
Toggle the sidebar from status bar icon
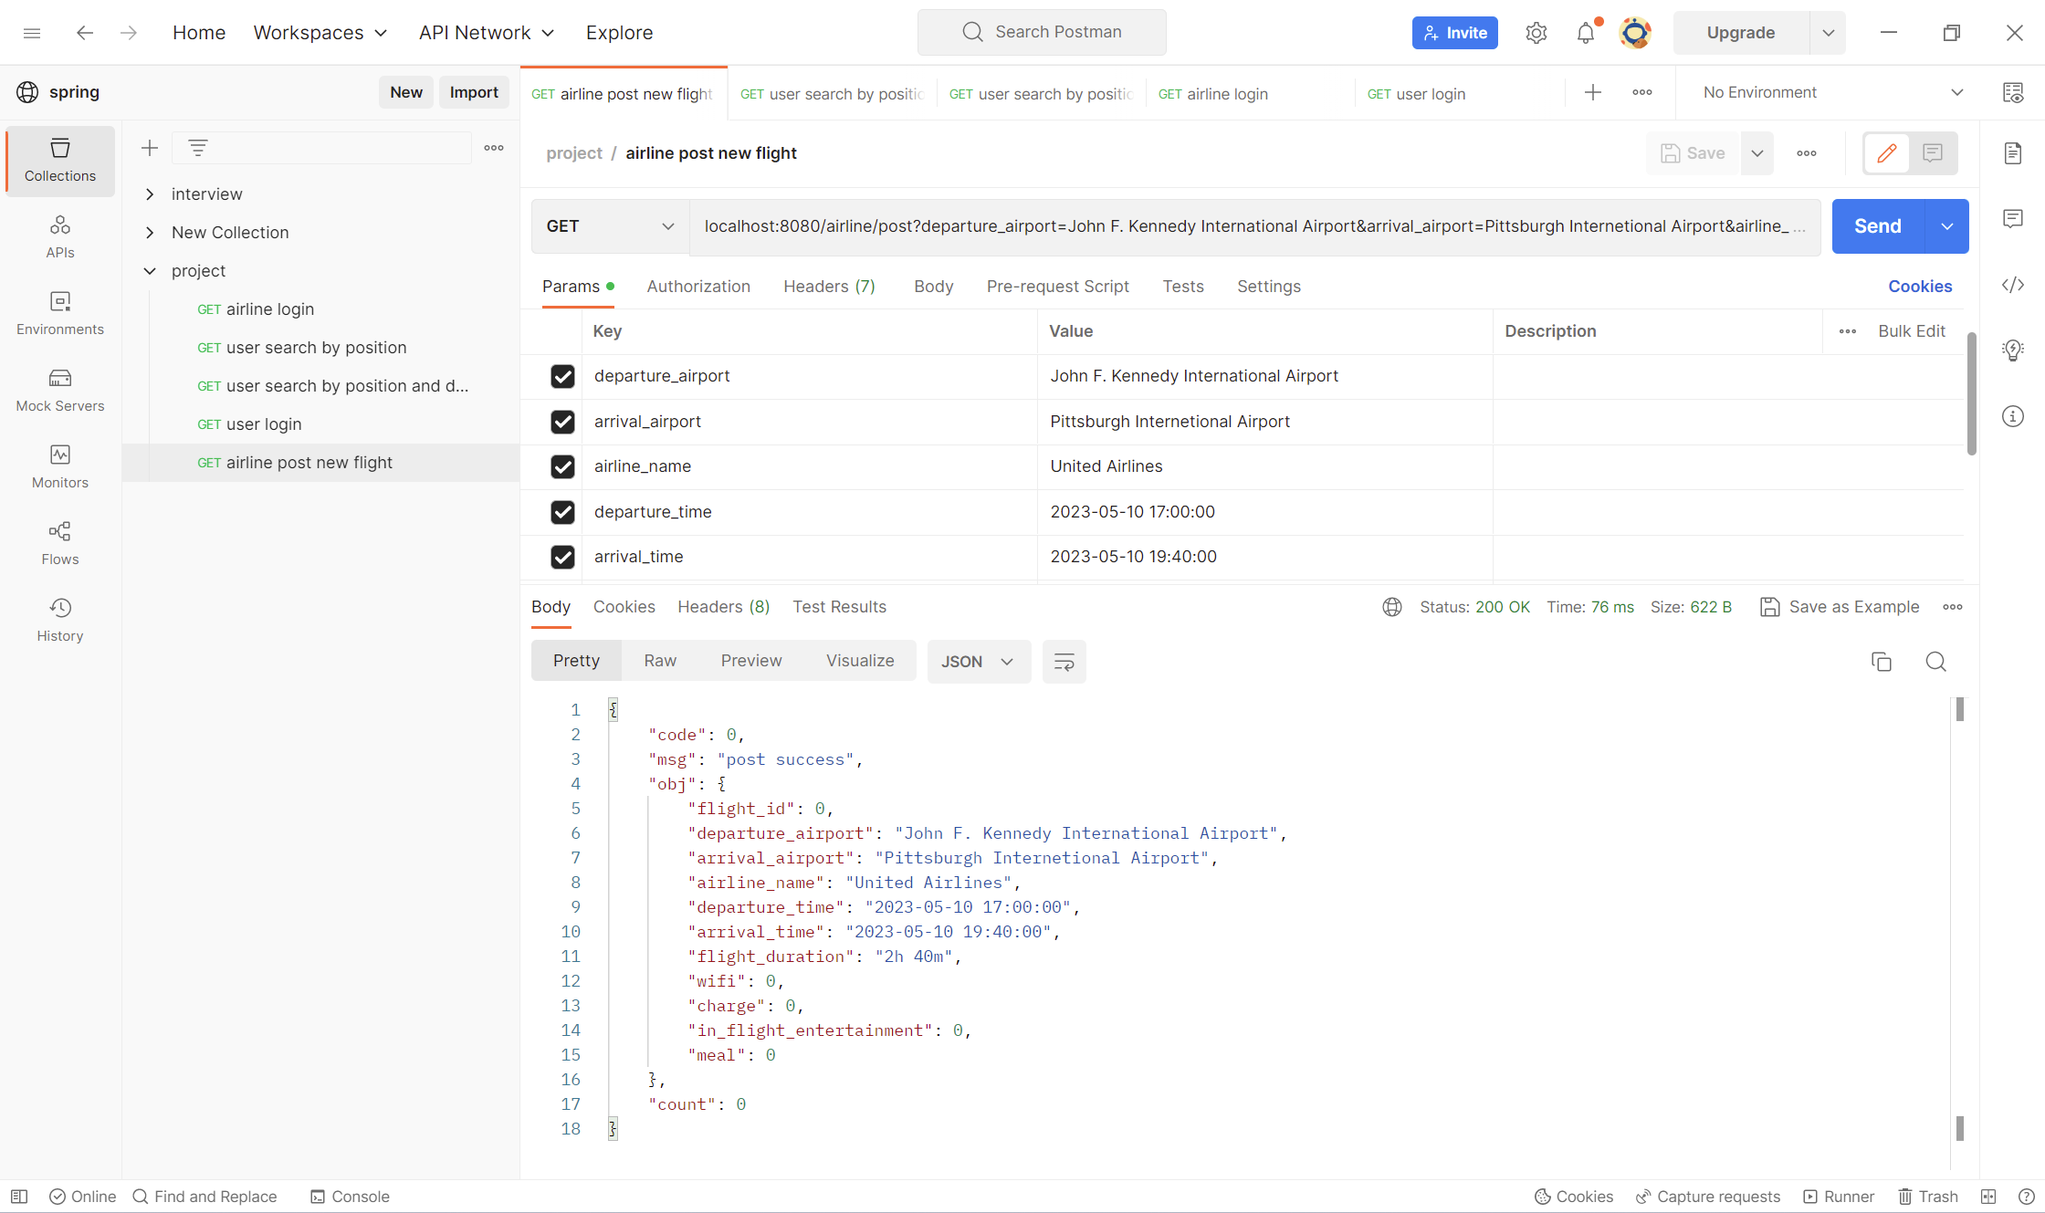19,1197
